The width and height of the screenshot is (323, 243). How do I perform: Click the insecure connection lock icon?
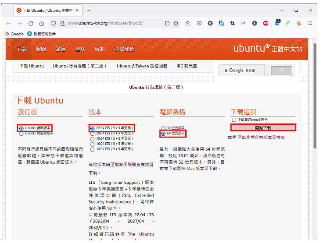[62, 23]
